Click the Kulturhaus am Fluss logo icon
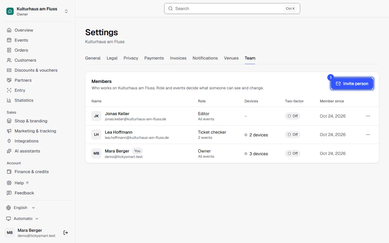 point(10,11)
